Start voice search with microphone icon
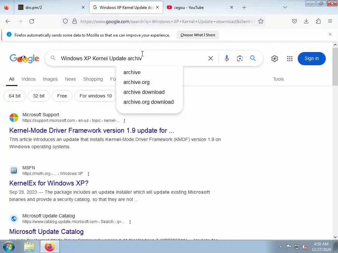This screenshot has height=253, width=338. click(226, 58)
